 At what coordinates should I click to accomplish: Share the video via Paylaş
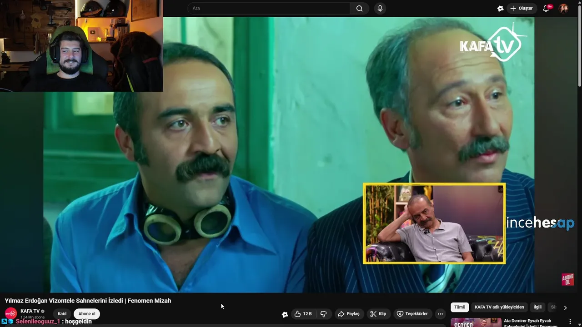(x=349, y=314)
